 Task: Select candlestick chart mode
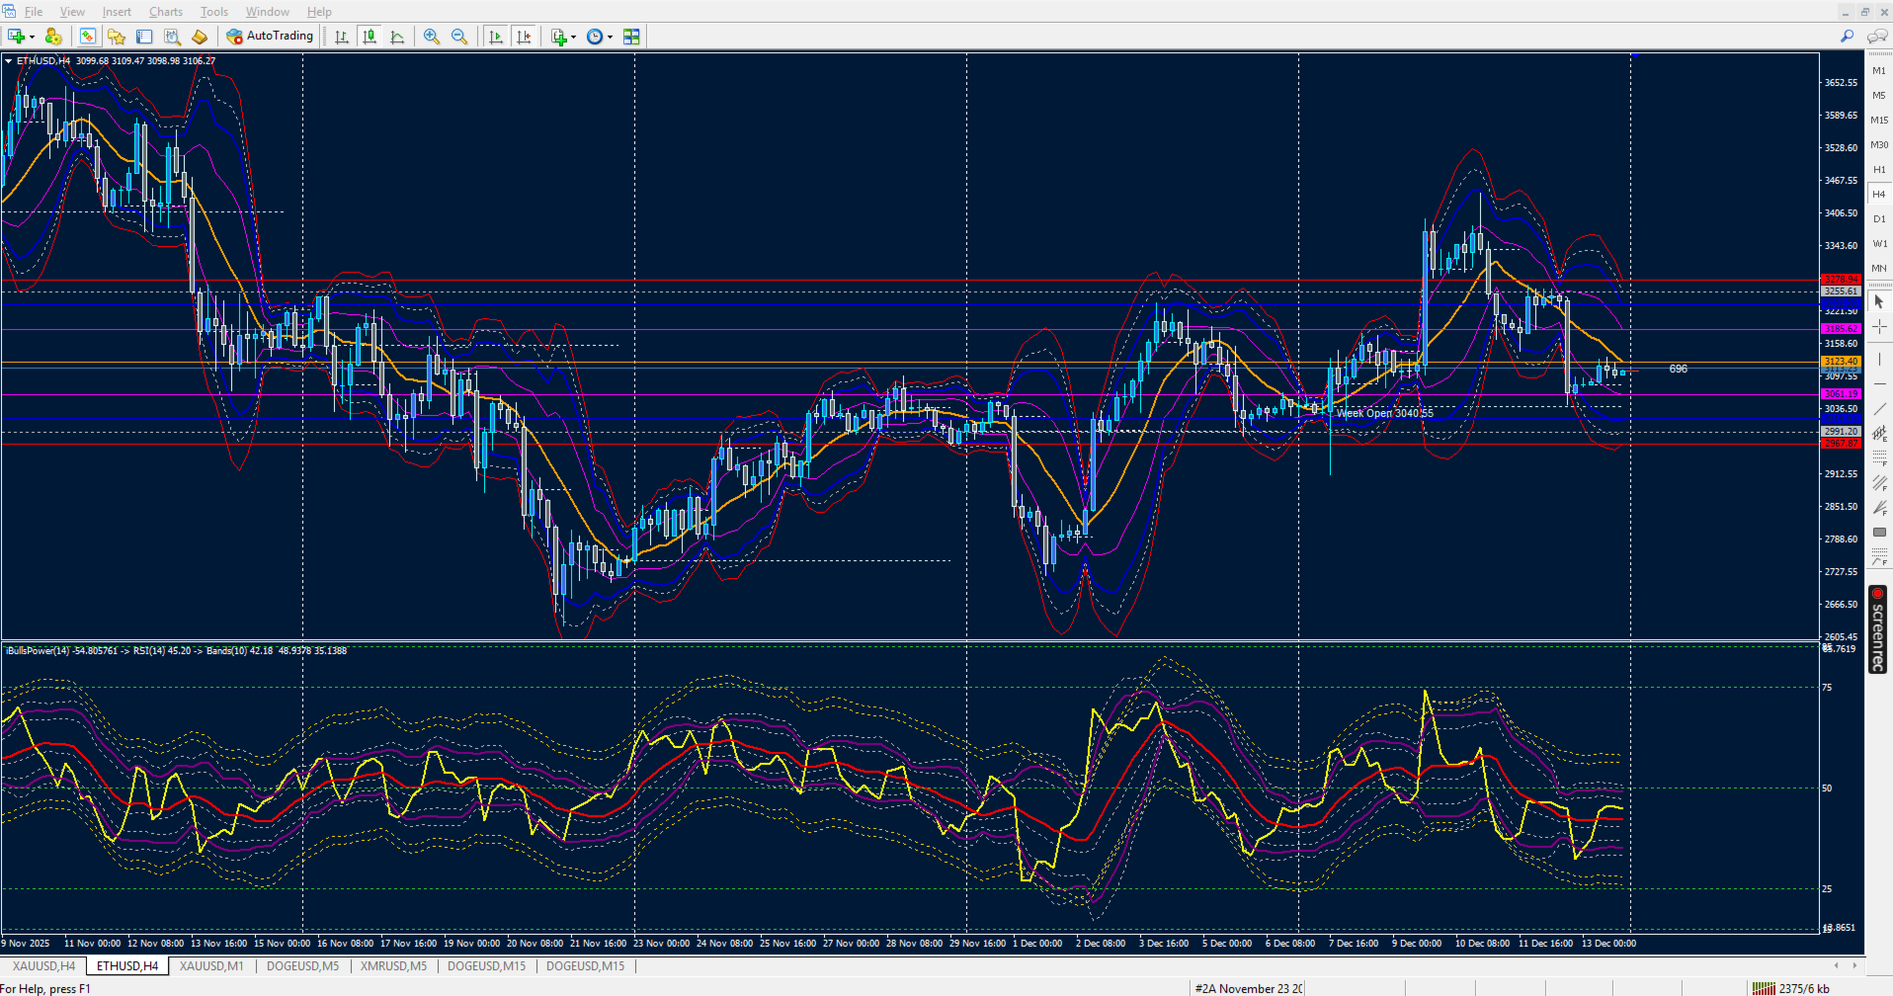[x=370, y=37]
